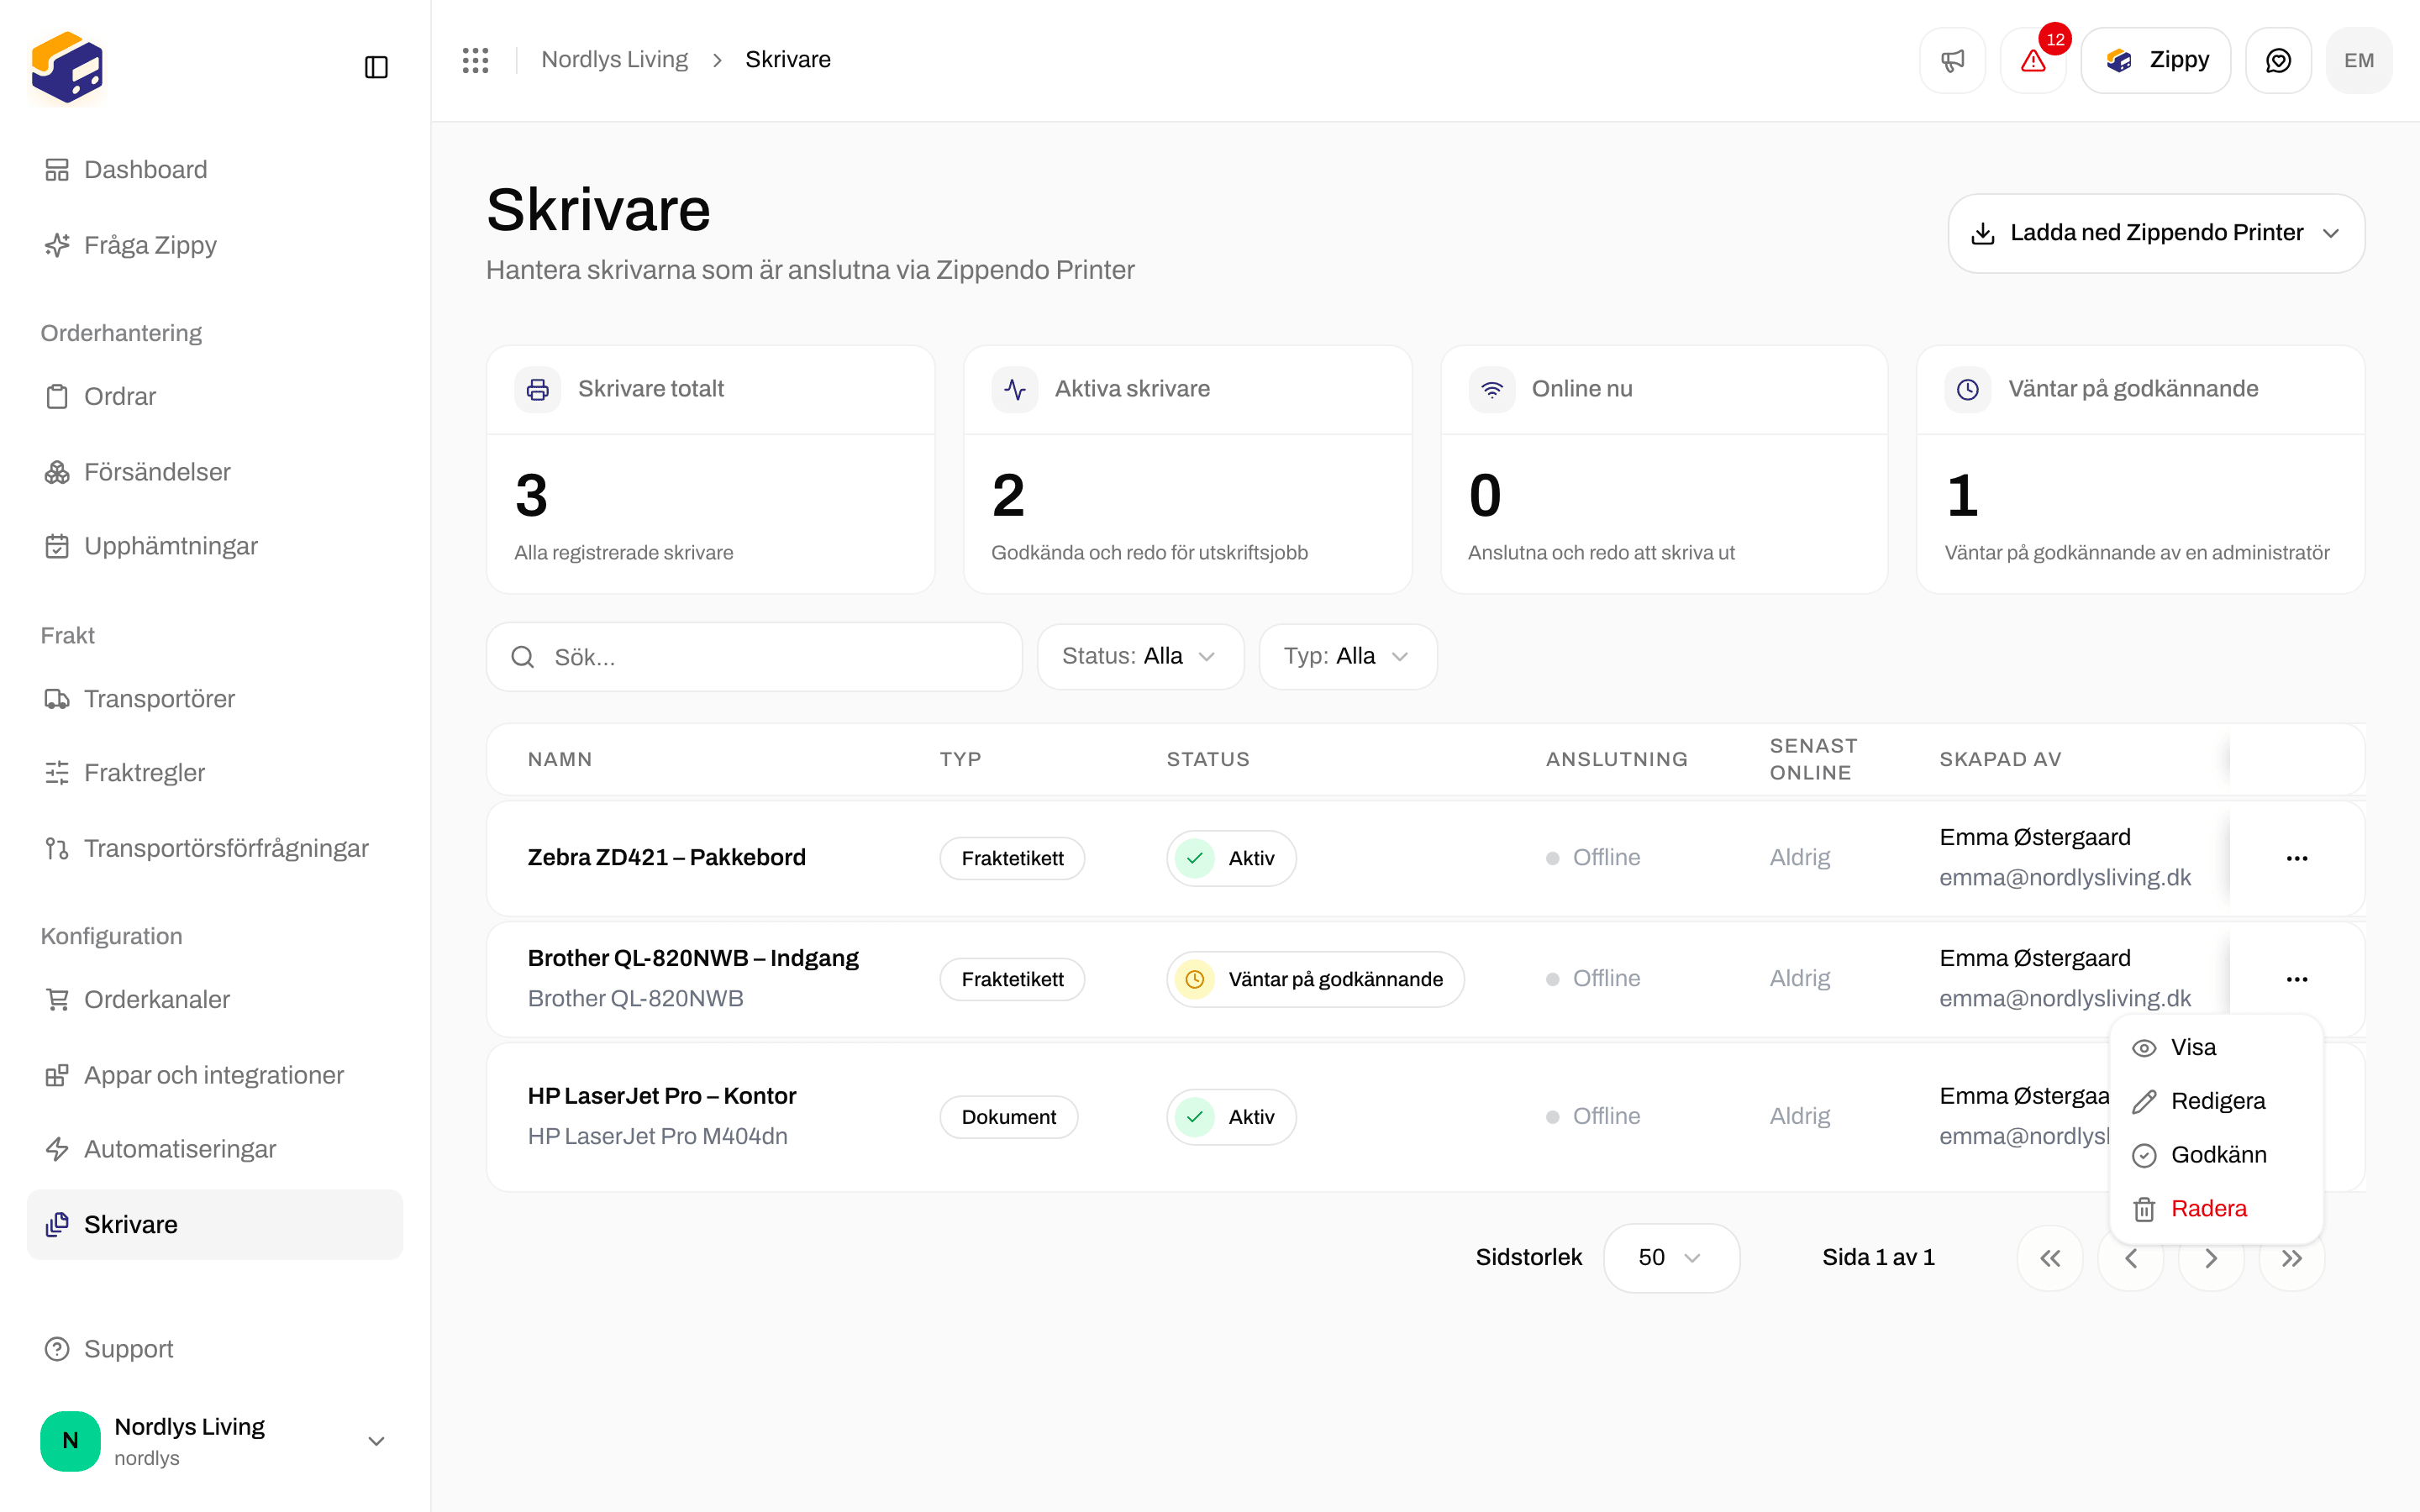This screenshot has height=1512, width=2420.
Task: Click Nordlys Living breadcrumb link
Action: 614,60
